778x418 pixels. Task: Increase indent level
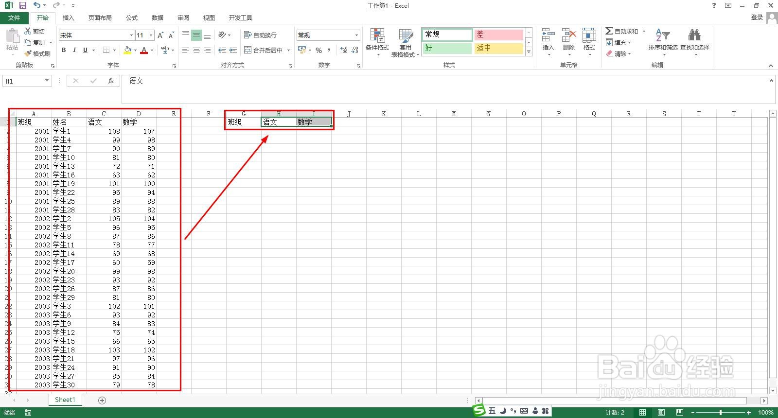(x=233, y=50)
